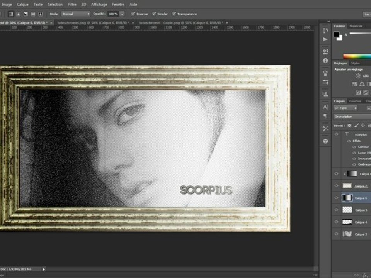Viewport: 371px width, 278px height.
Task: Toggle the Inverser checkbox
Action: [133, 14]
